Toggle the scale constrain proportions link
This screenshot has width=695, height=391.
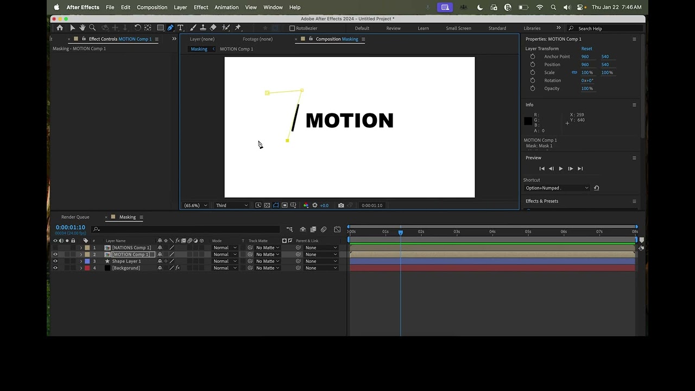click(574, 72)
